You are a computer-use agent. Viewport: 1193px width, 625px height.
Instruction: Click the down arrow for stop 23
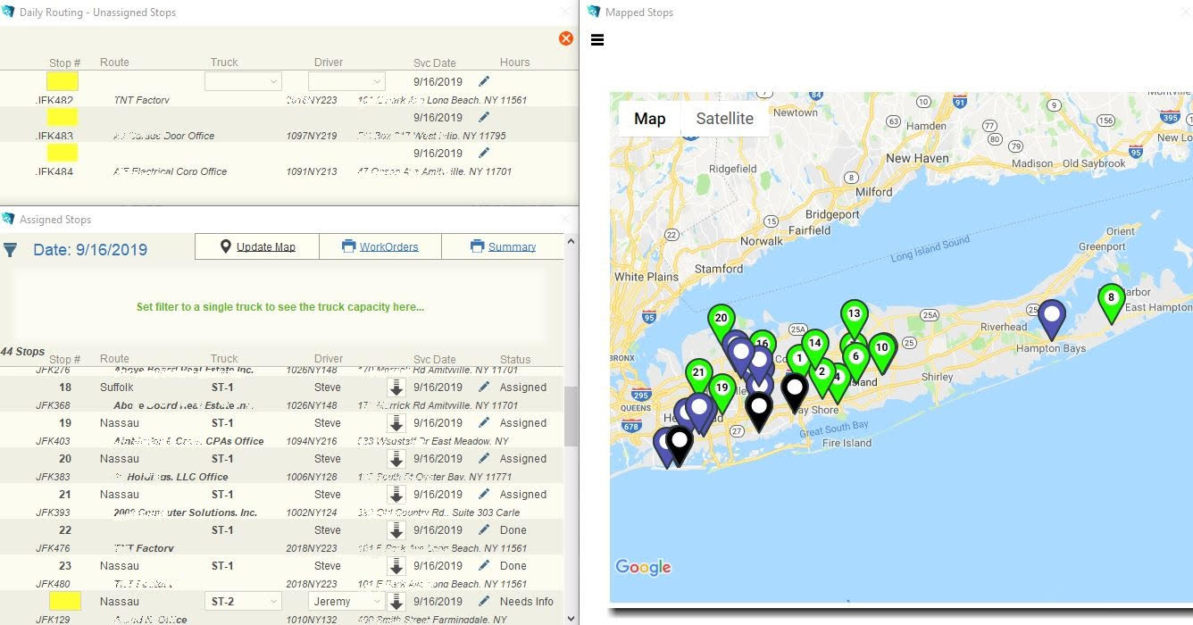(396, 566)
